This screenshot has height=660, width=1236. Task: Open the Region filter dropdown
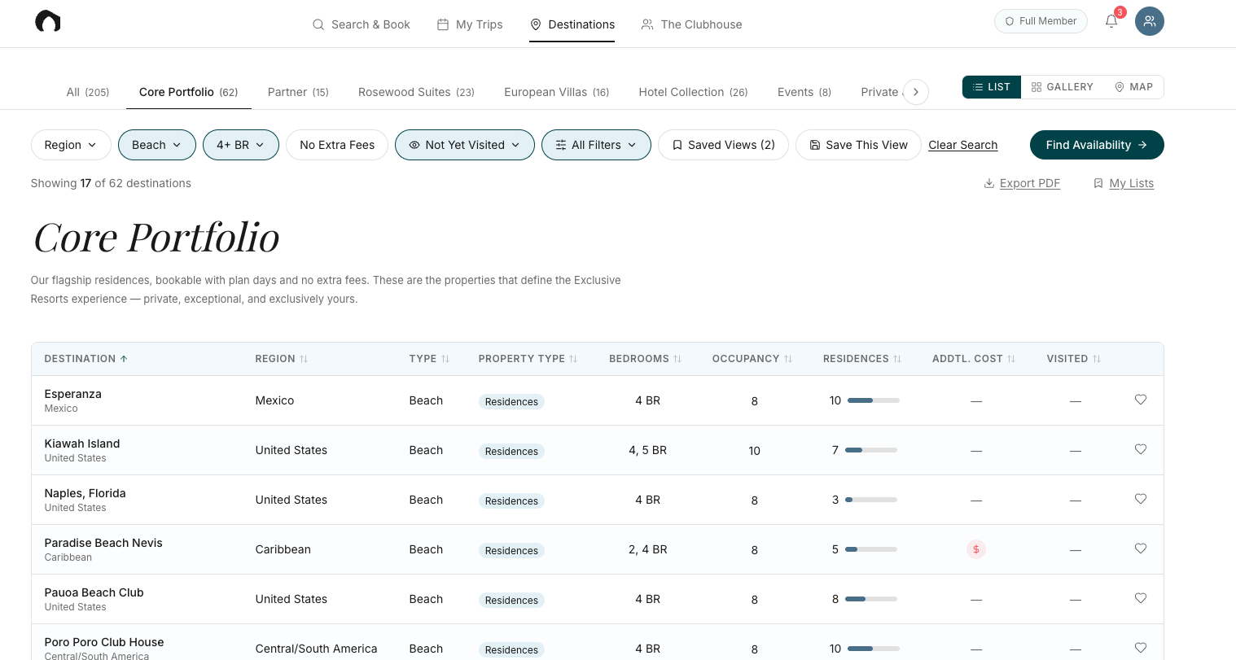click(x=71, y=145)
